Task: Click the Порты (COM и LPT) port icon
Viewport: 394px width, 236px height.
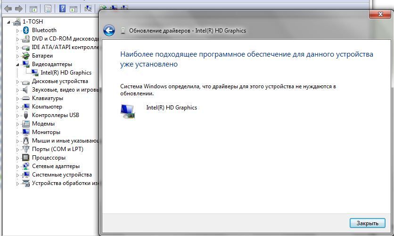Action: [26, 149]
